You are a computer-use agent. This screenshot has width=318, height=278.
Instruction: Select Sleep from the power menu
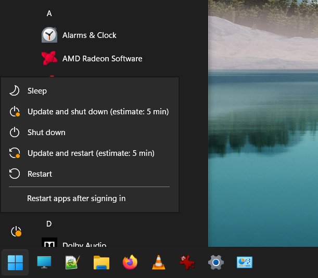point(37,91)
